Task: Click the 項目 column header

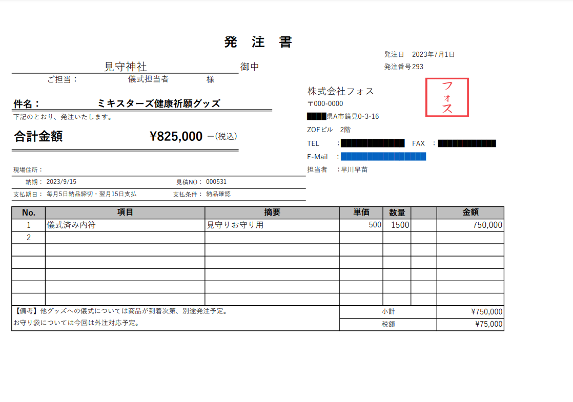Action: [125, 213]
